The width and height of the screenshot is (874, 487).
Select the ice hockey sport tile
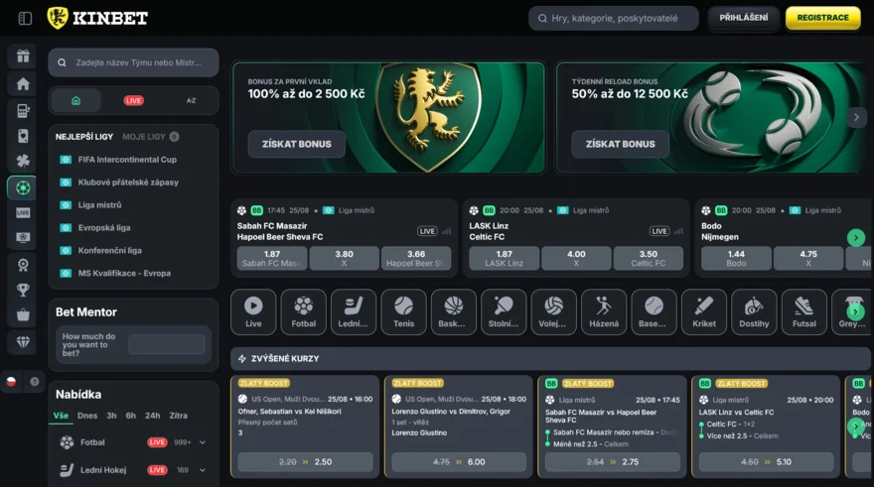(x=354, y=311)
